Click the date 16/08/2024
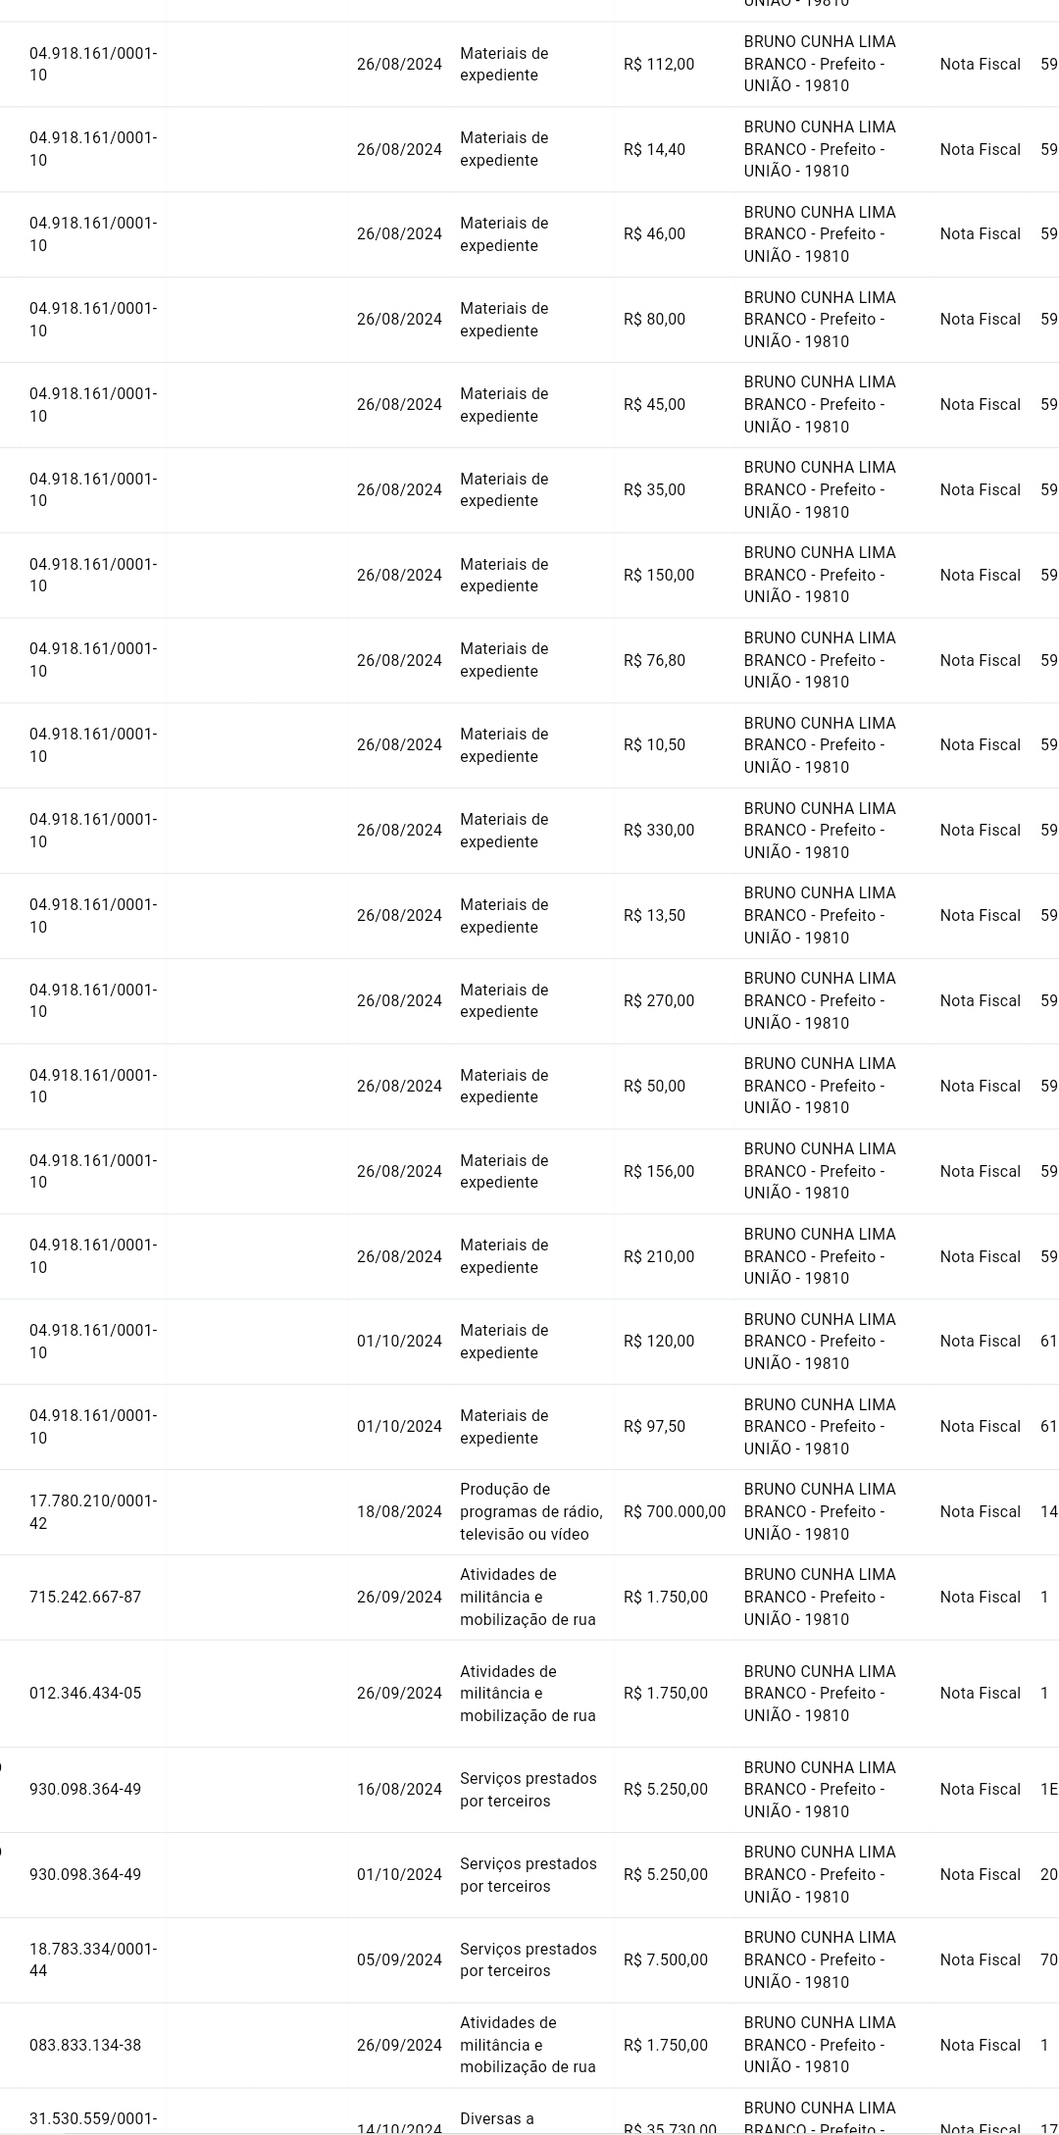 [x=399, y=1789]
